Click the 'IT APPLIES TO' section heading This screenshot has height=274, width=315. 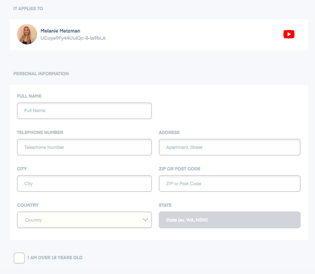pyautogui.click(x=28, y=8)
